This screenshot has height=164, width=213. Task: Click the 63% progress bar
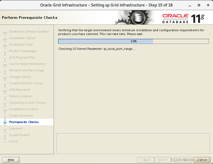click(x=133, y=41)
